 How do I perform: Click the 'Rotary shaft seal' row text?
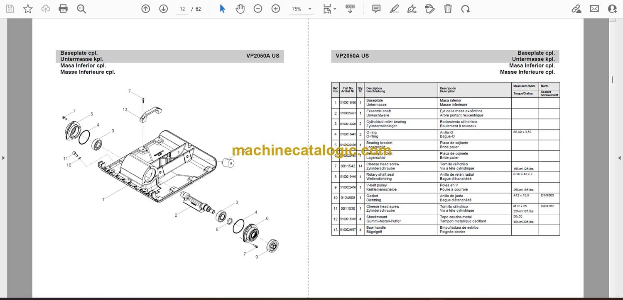[380, 174]
